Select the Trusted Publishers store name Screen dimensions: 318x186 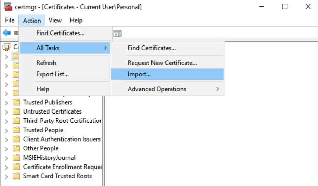point(48,102)
